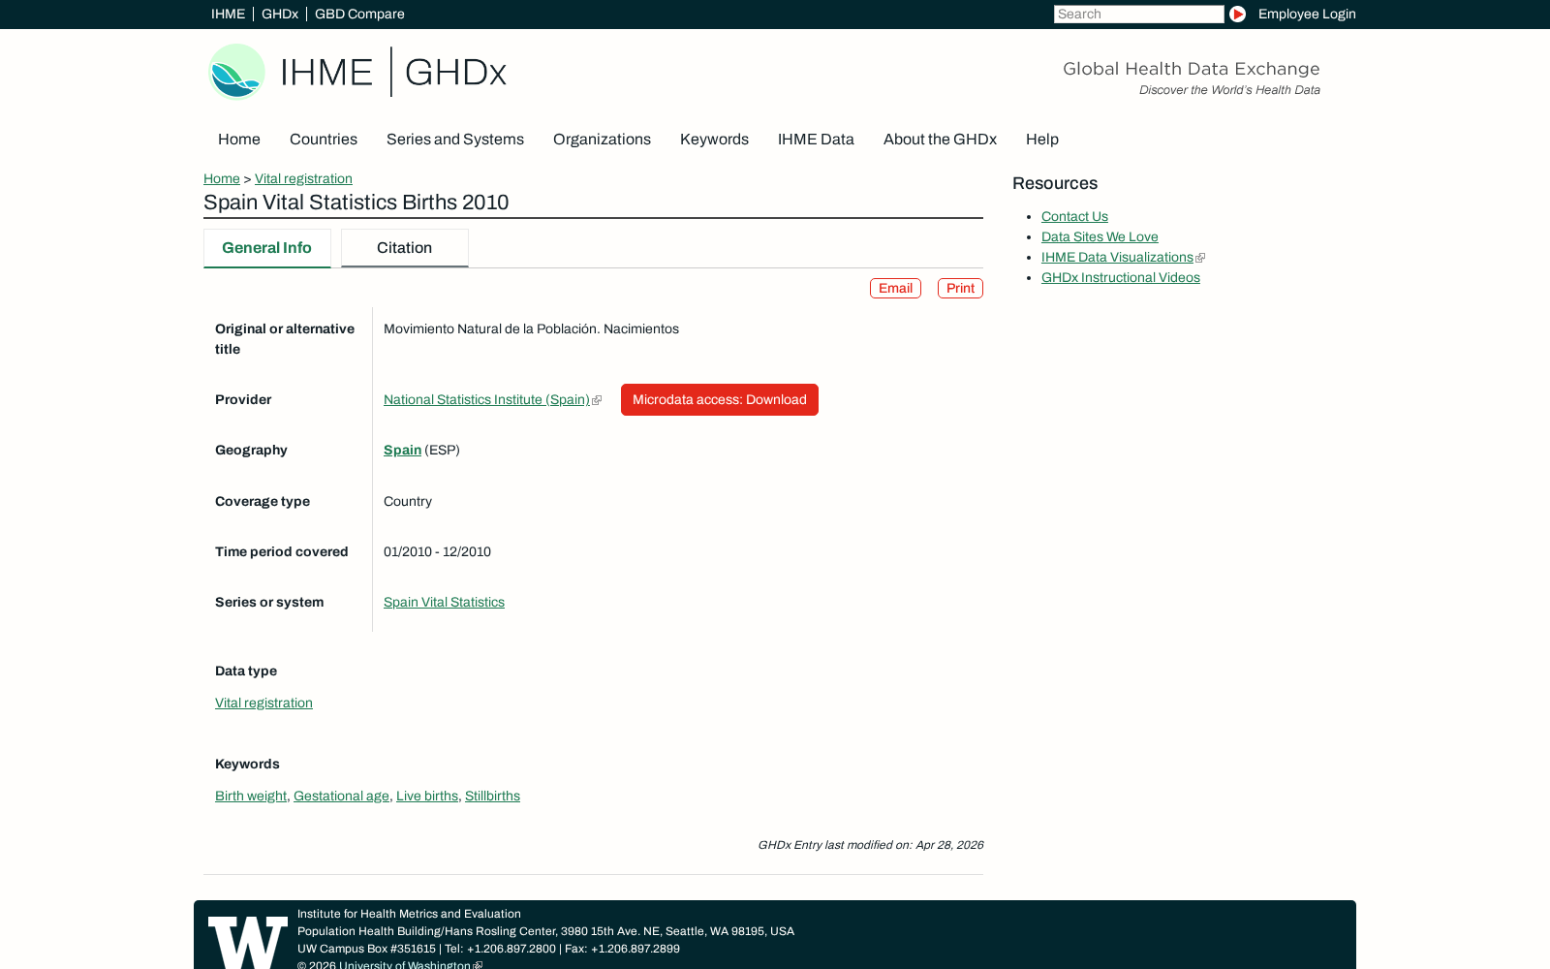This screenshot has height=969, width=1550.
Task: Click the GHDx Entry last modified date text
Action: [x=870, y=845]
